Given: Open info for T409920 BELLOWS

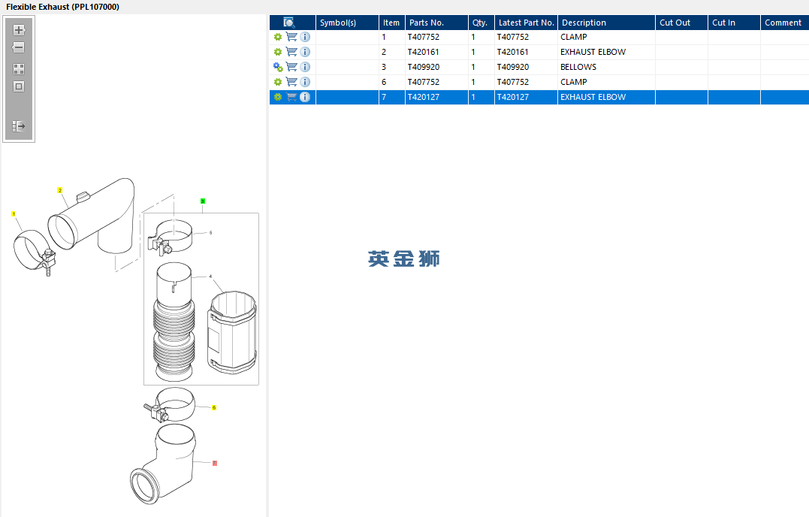Looking at the screenshot, I should tap(305, 67).
